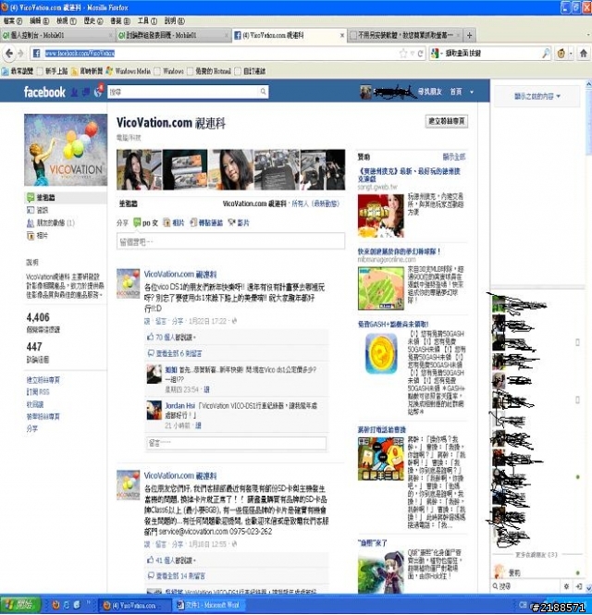Click the 首頁 link in the Facebook header
Image resolution: width=592 pixels, height=615 pixels.
(x=455, y=92)
